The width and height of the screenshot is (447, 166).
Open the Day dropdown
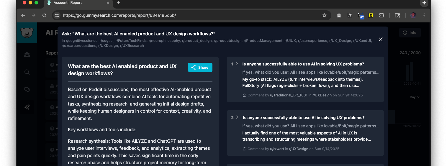[415, 97]
